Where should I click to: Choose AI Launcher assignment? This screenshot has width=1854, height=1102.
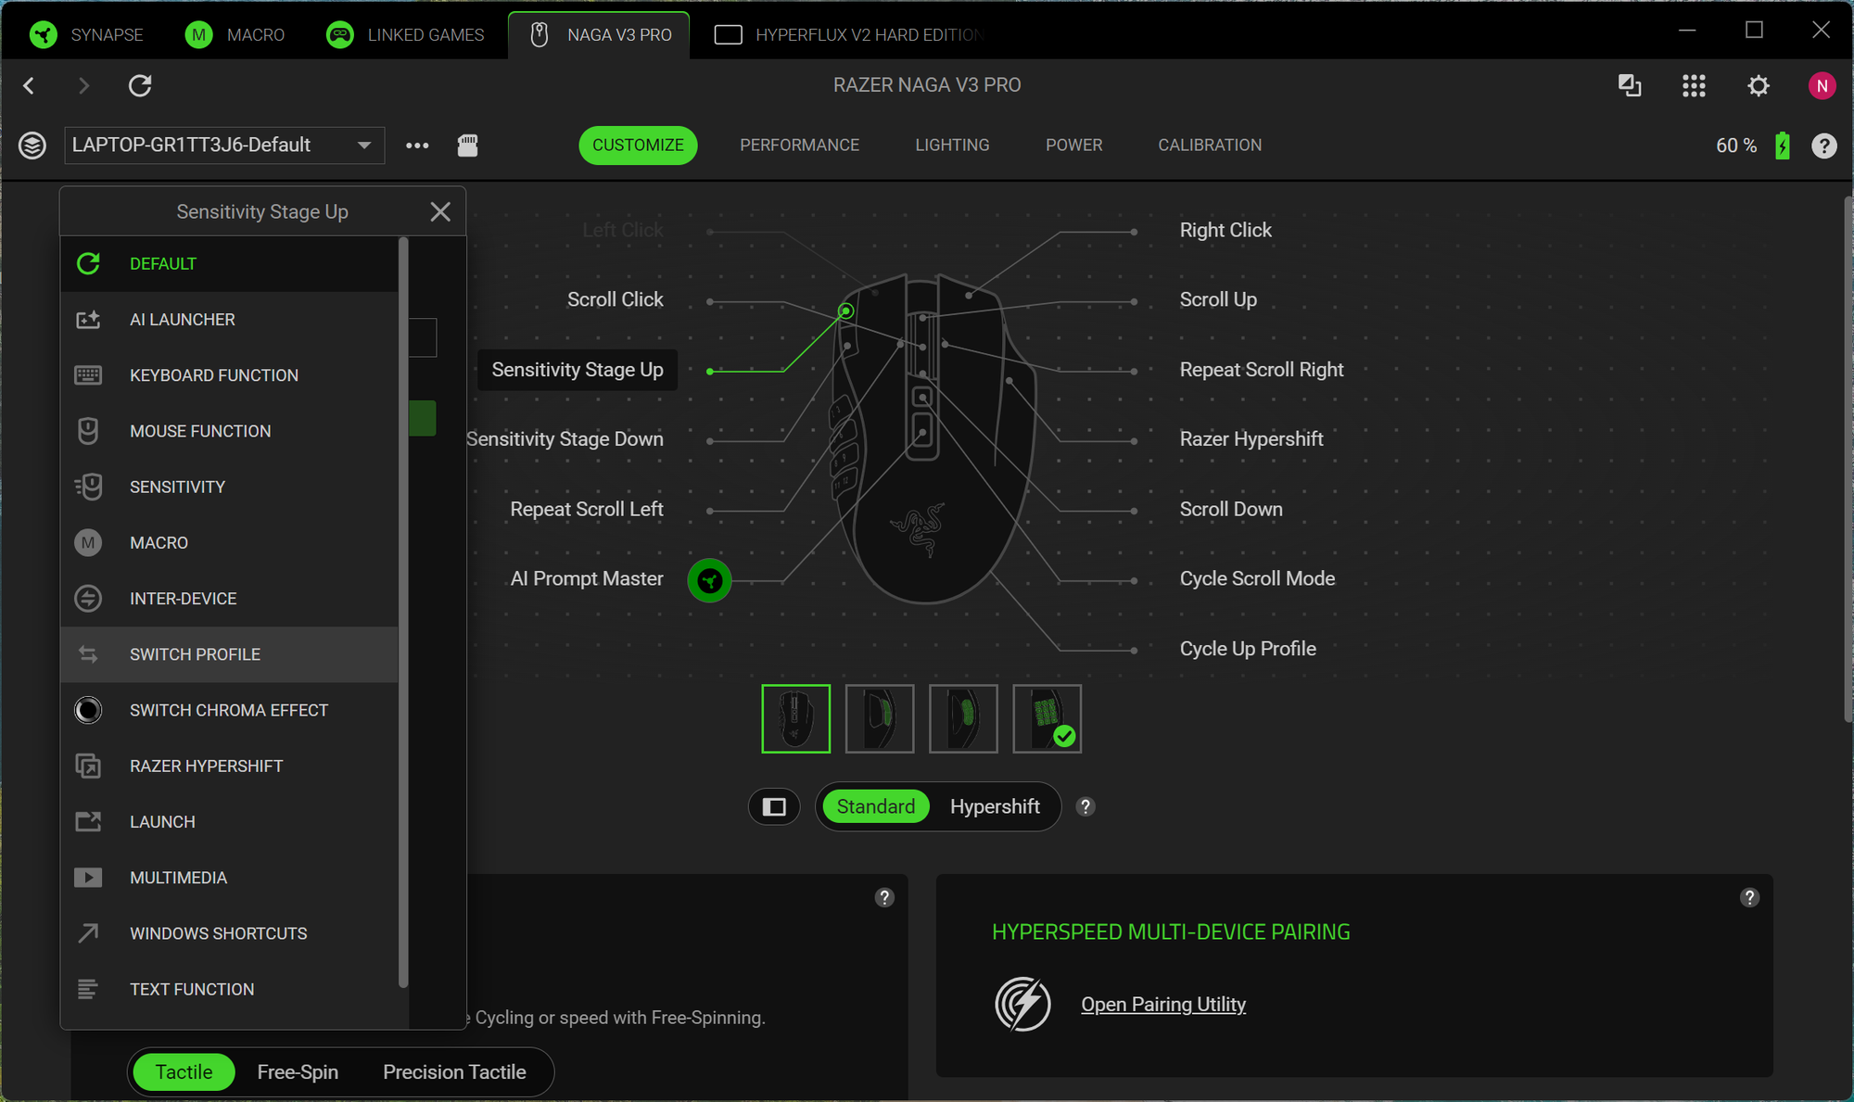point(230,320)
